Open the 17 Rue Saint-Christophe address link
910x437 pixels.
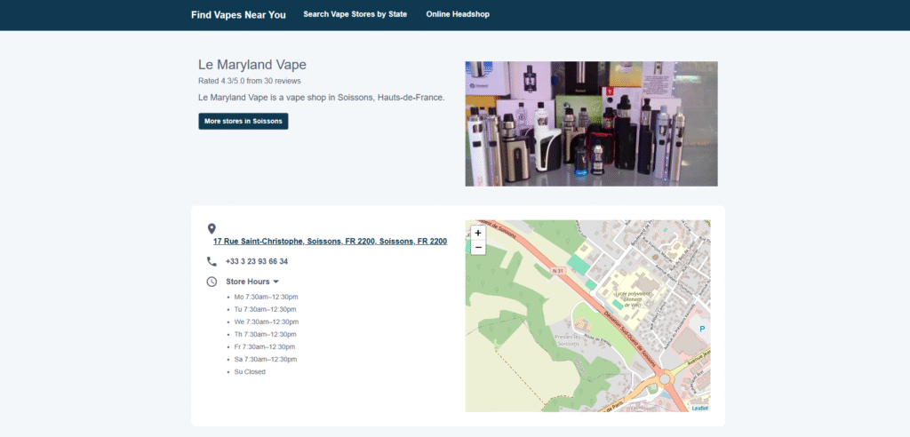tap(330, 242)
